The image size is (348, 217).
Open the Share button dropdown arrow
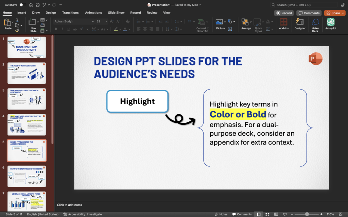[x=343, y=13]
